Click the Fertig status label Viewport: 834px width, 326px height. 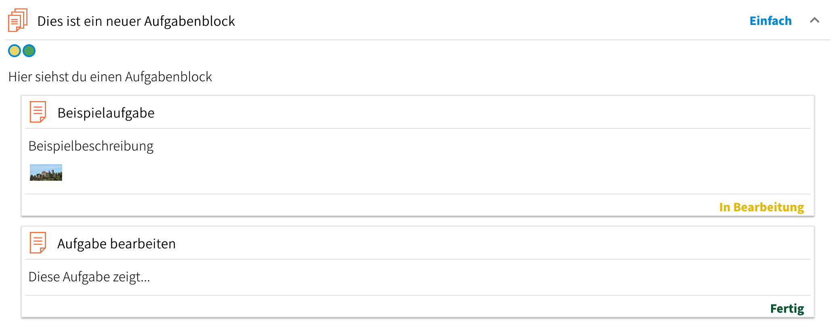[787, 308]
